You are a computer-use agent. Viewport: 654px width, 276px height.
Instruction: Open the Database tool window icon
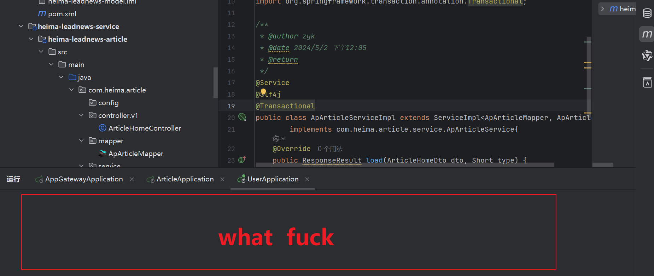[647, 13]
